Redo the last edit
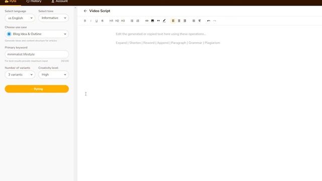Image resolution: width=322 pixels, height=181 pixels. click(x=214, y=21)
